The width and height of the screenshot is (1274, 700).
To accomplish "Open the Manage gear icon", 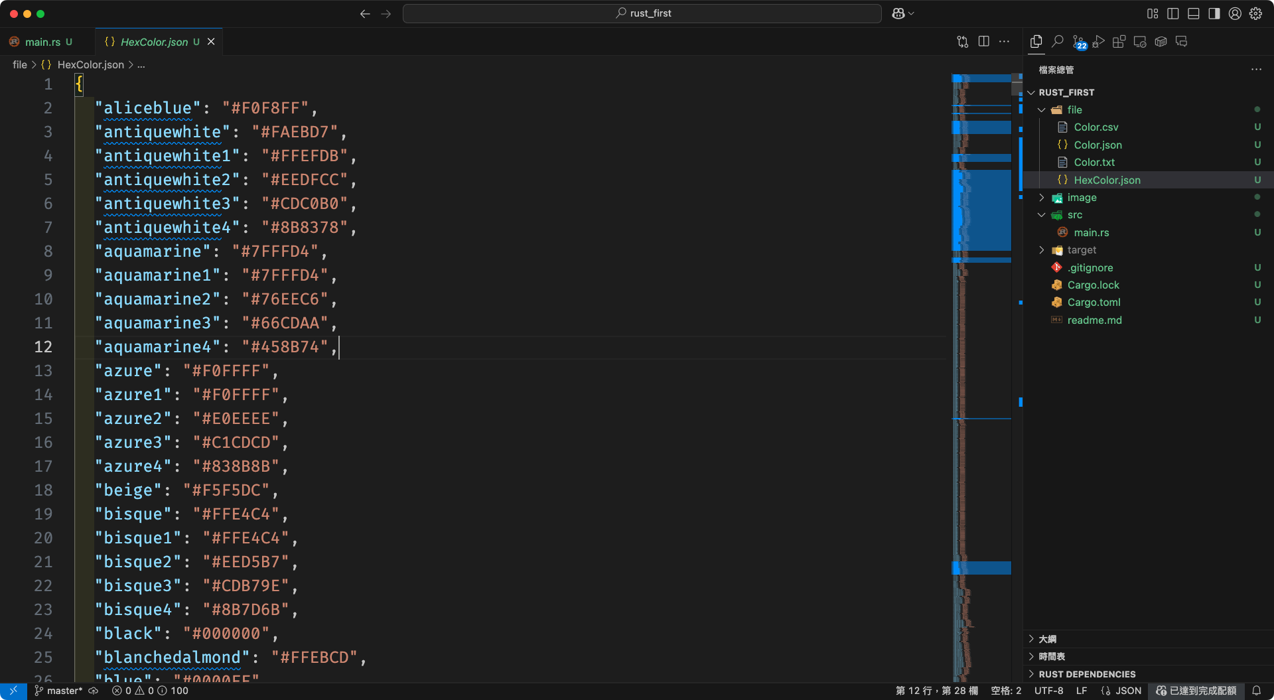I will 1256,14.
